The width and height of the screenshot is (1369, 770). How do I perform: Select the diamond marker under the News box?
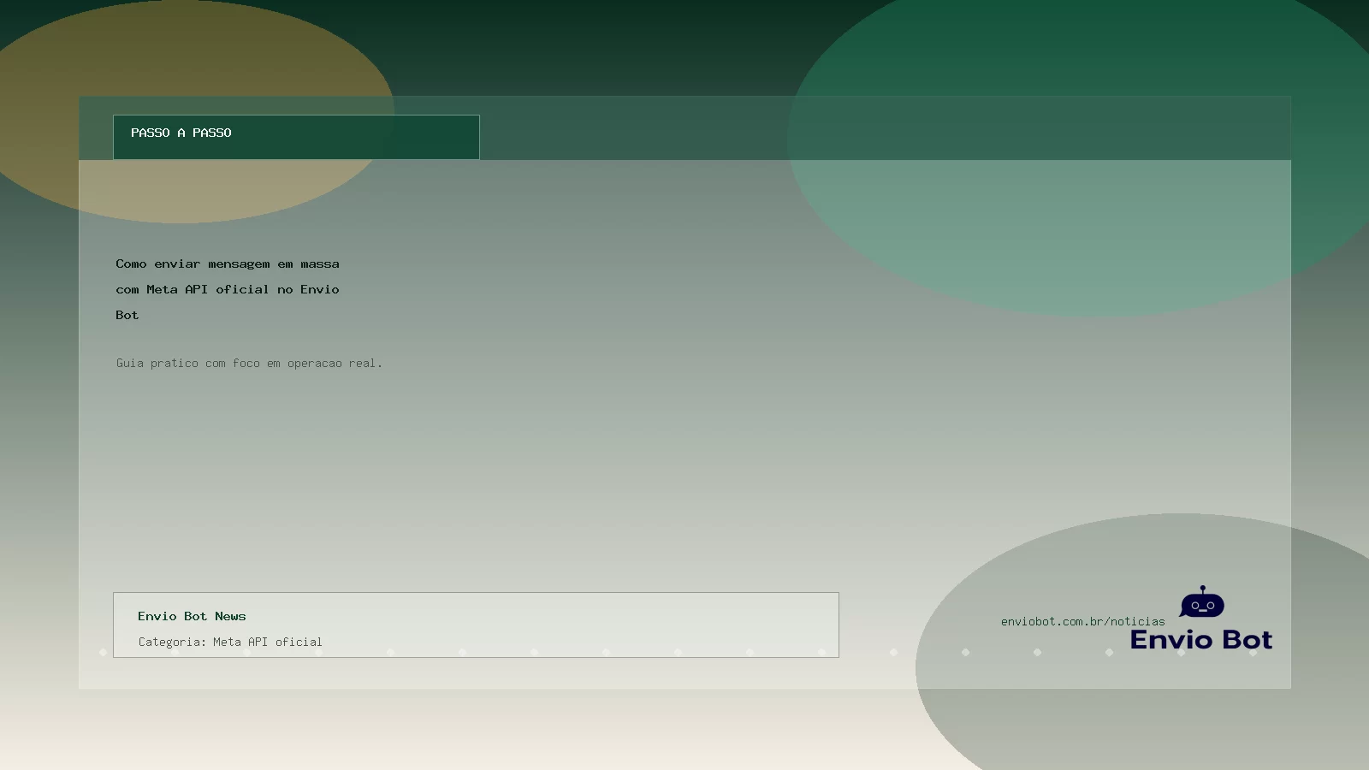[465, 652]
